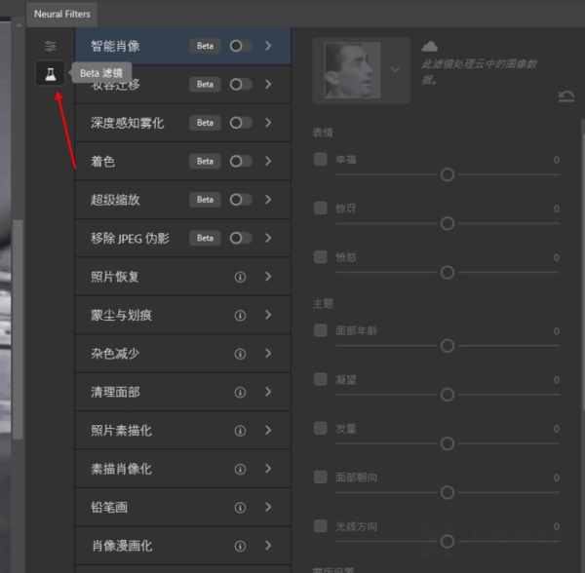Open the all filters sliders icon
This screenshot has width=585, height=573.
pos(51,46)
